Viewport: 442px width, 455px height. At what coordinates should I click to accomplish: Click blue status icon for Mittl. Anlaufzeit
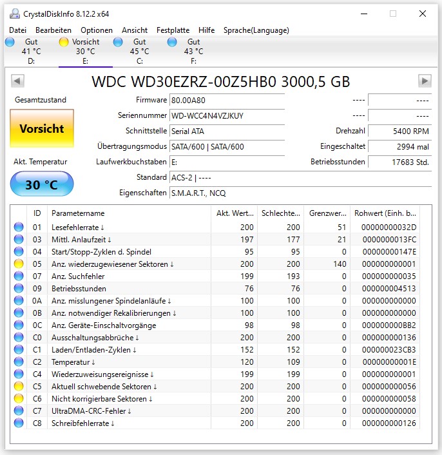pyautogui.click(x=19, y=239)
